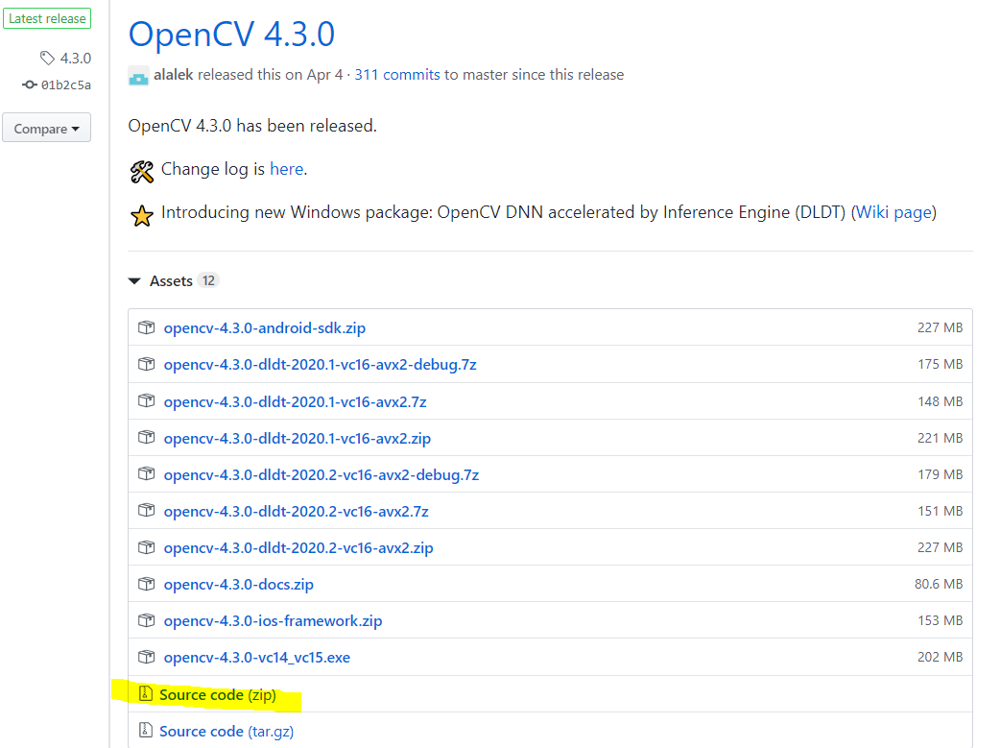1001x748 pixels.
Task: Click the star emoji icon
Action: (x=142, y=216)
